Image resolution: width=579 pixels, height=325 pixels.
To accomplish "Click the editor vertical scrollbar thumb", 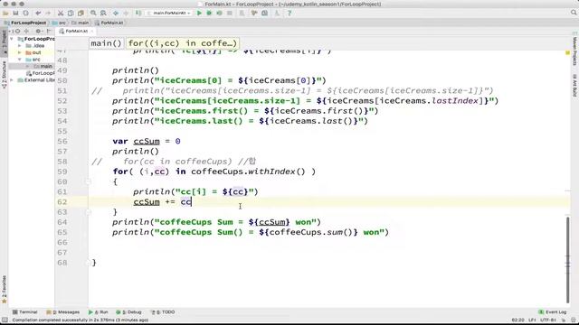I will (x=568, y=260).
